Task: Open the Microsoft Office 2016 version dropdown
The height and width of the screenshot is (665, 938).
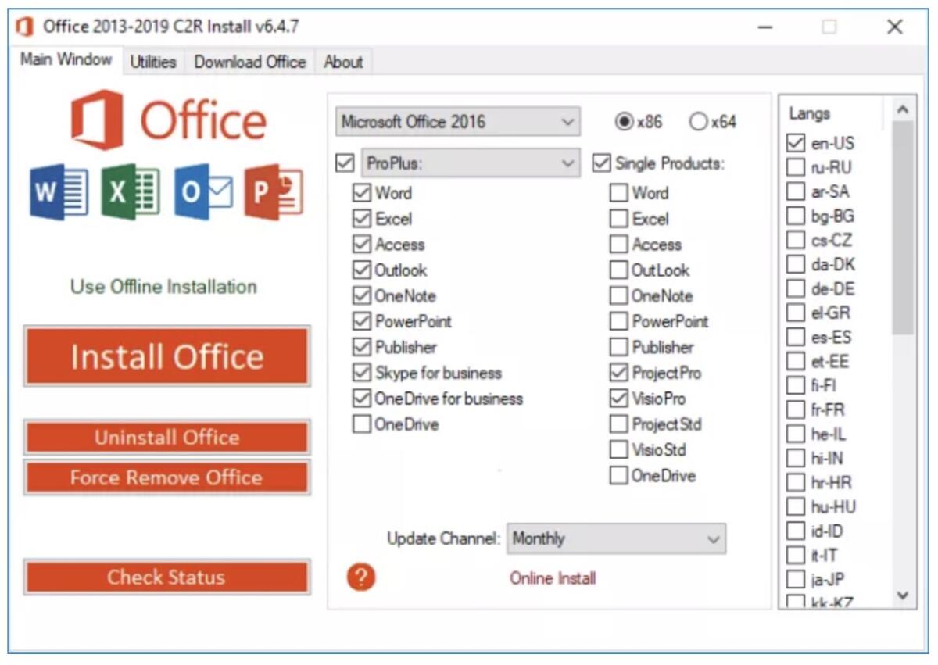Action: pos(460,121)
